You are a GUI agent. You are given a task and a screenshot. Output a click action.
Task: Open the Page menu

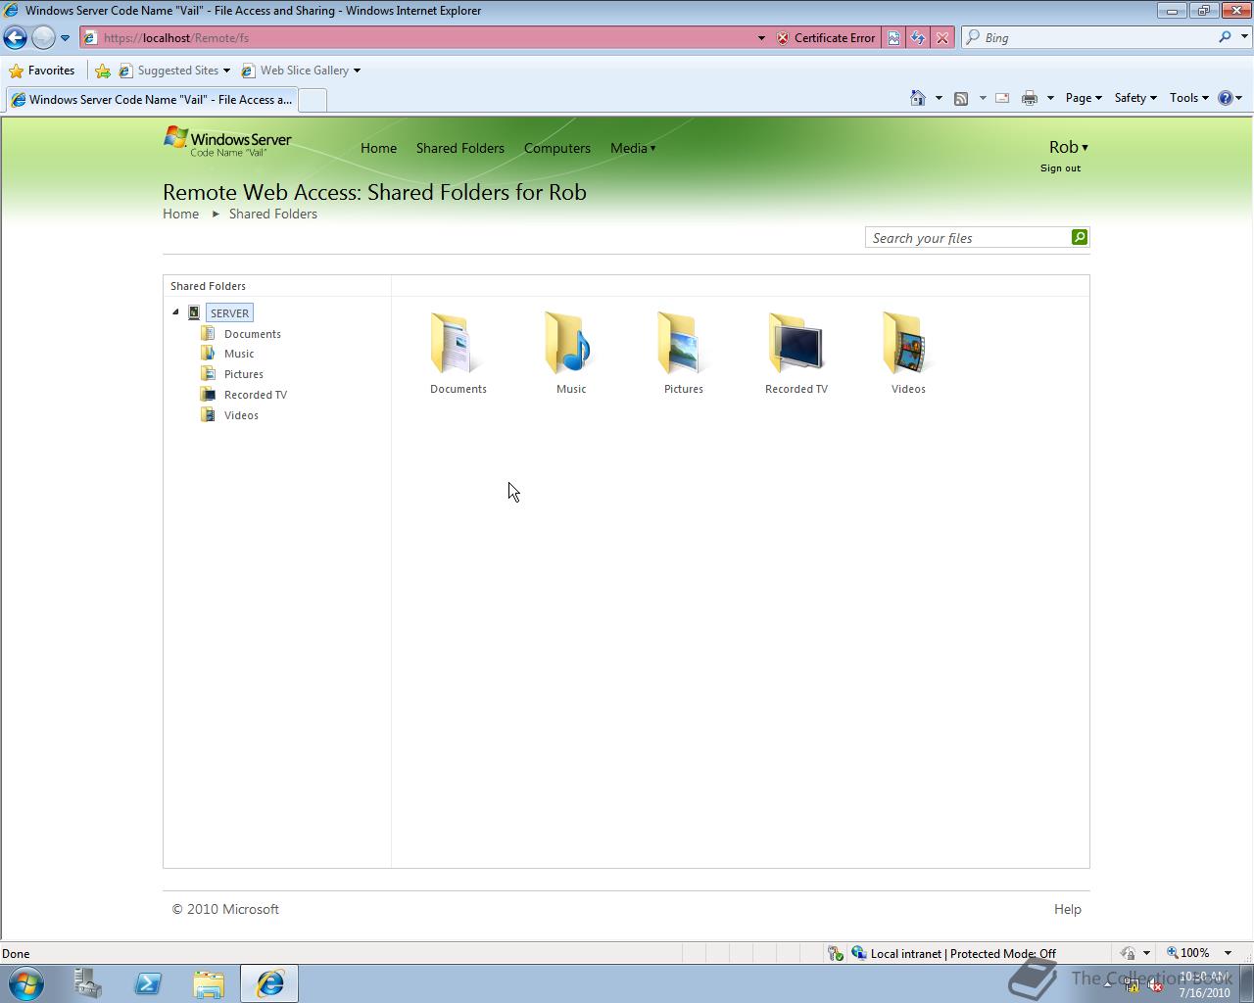tap(1084, 98)
